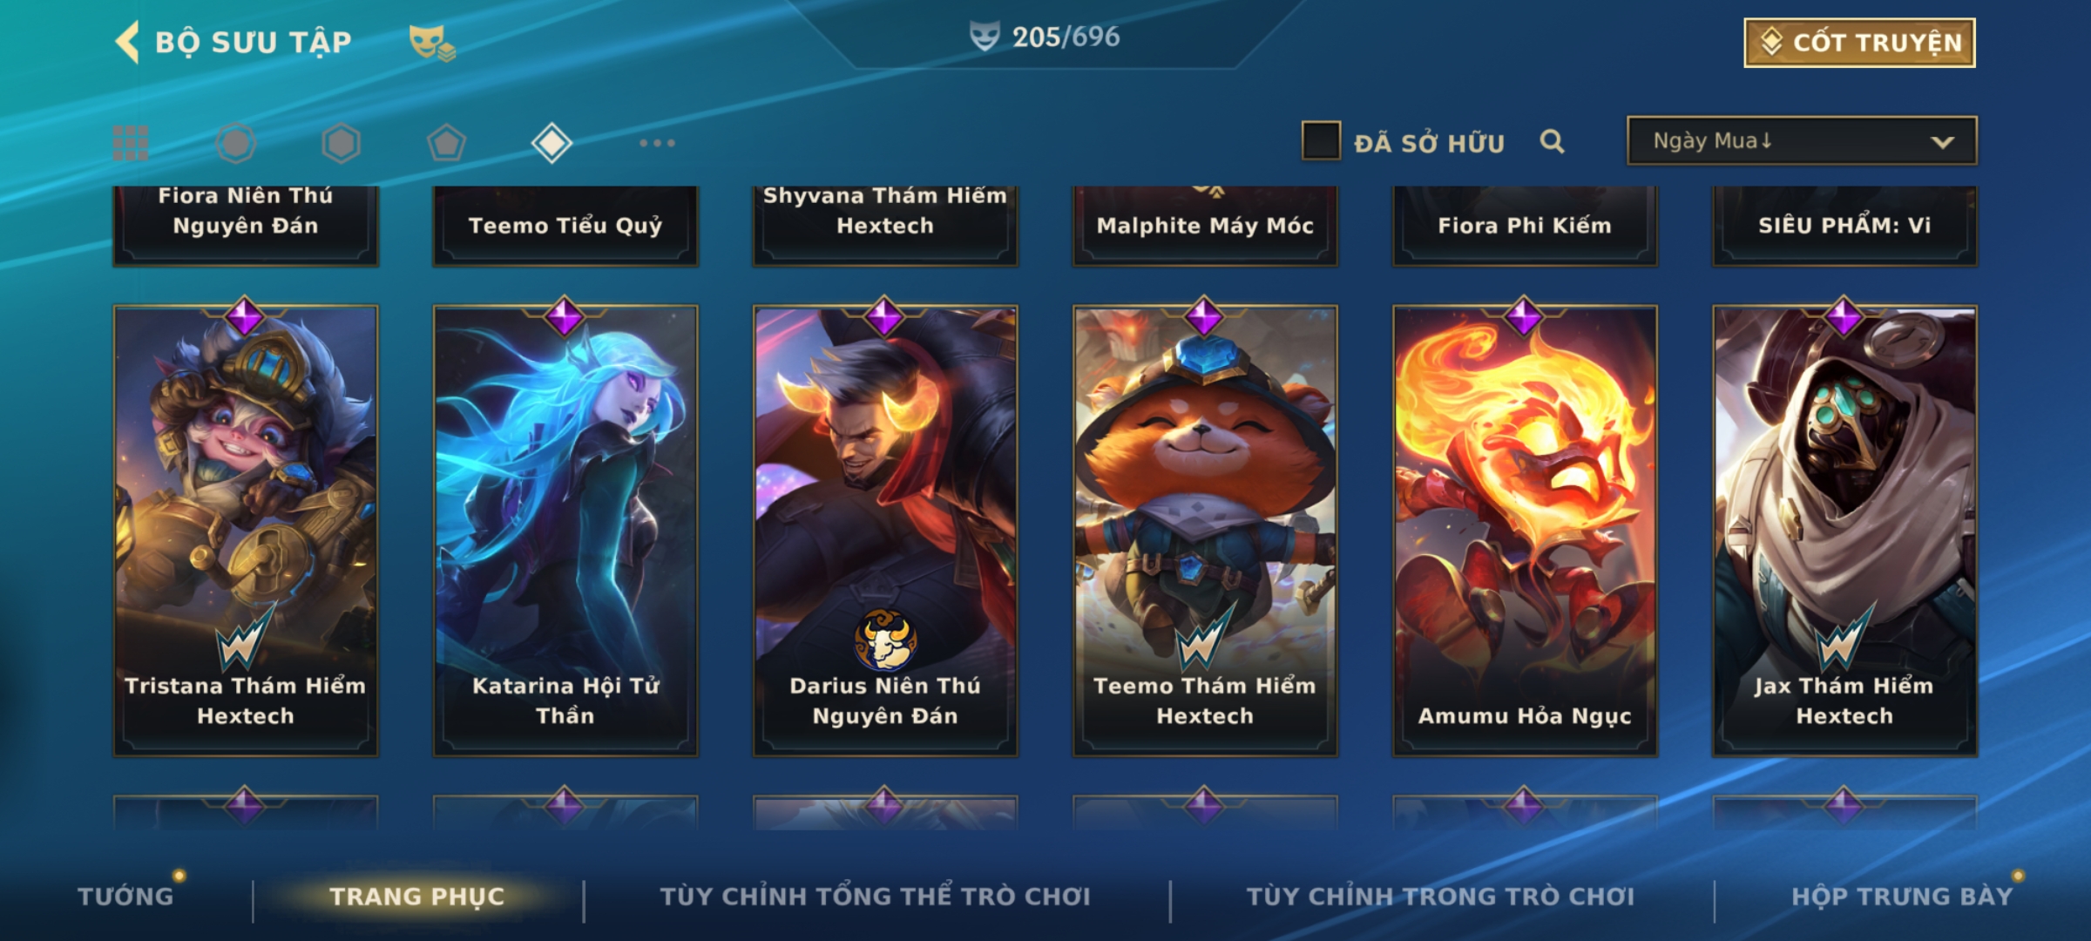Go back using the Bộ Sưu Tập arrow

point(127,42)
